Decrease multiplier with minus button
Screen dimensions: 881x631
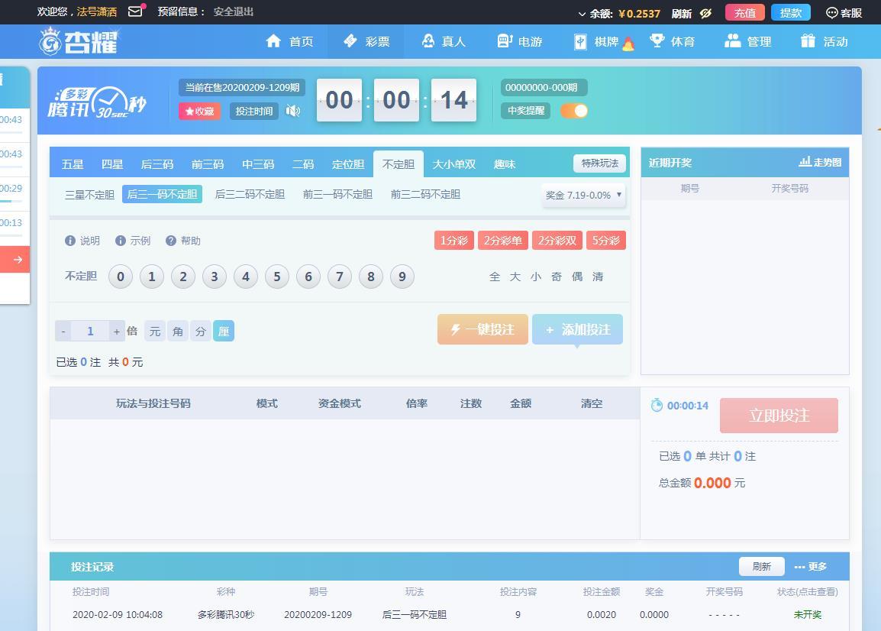[63, 332]
